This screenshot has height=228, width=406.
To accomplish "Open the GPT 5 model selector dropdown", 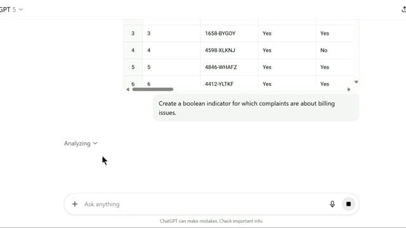I will (x=11, y=9).
